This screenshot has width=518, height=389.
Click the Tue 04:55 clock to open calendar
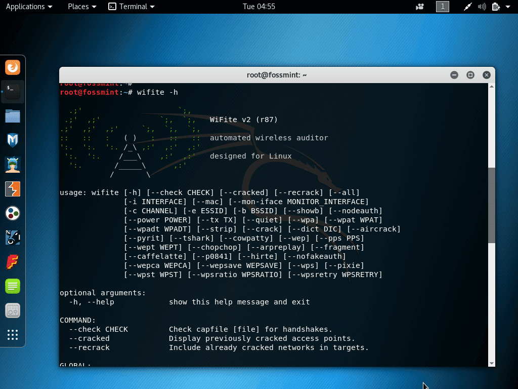pos(258,7)
